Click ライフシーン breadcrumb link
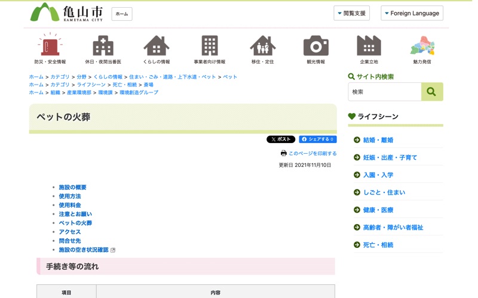Screen dimensions: 478x298 [x=91, y=85]
